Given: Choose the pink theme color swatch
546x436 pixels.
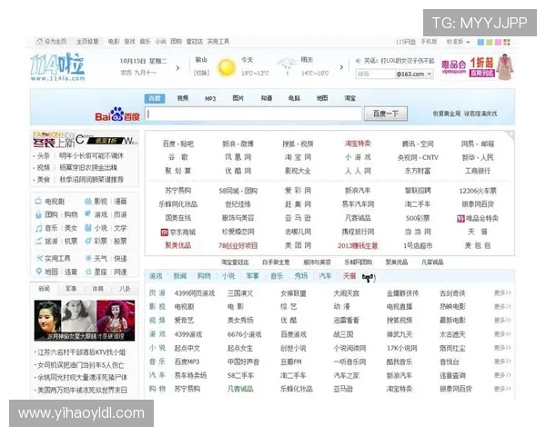Looking at the screenshot, I should point(498,42).
